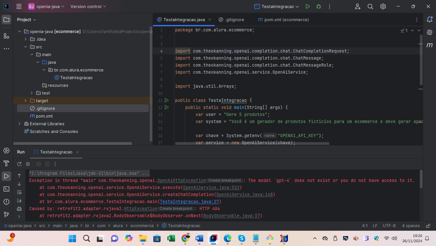Open the Project view selector dropdown

(x=27, y=20)
